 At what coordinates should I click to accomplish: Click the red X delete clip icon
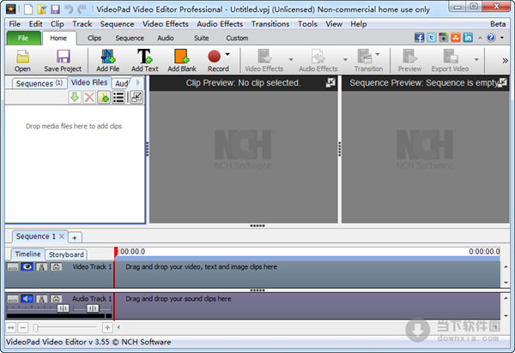(x=89, y=98)
